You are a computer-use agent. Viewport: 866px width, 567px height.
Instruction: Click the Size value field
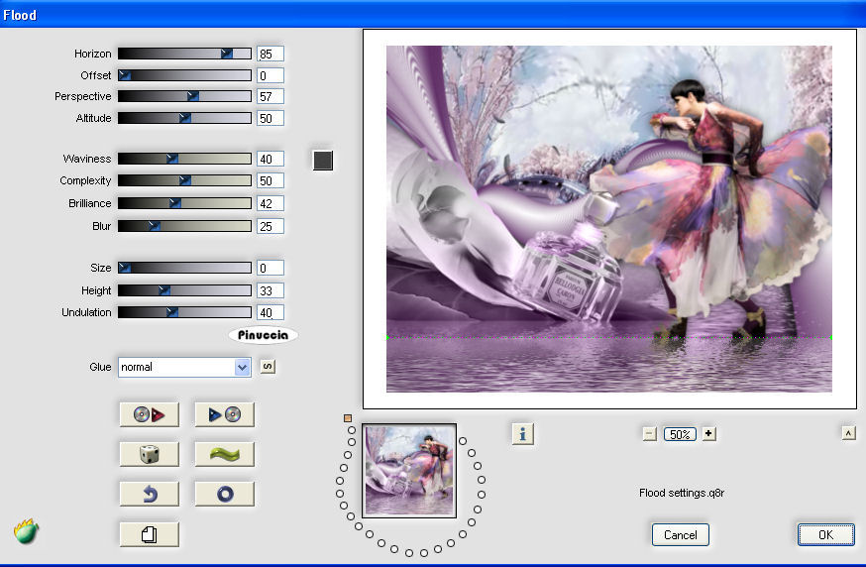(271, 268)
